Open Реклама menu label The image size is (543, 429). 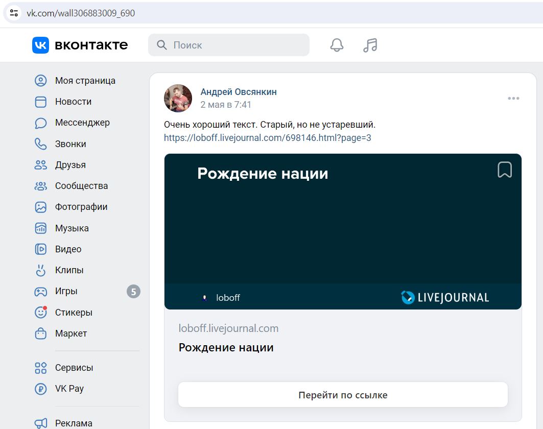[x=74, y=423]
